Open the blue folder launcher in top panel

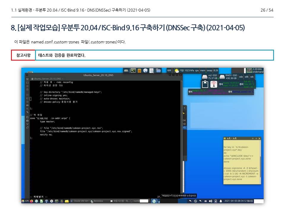tap(159, 70)
